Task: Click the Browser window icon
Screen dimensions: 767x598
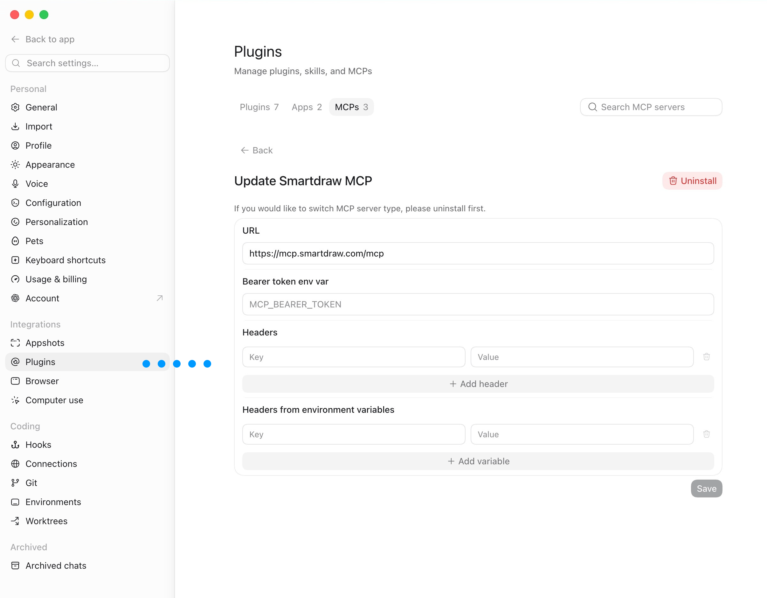Action: click(15, 381)
